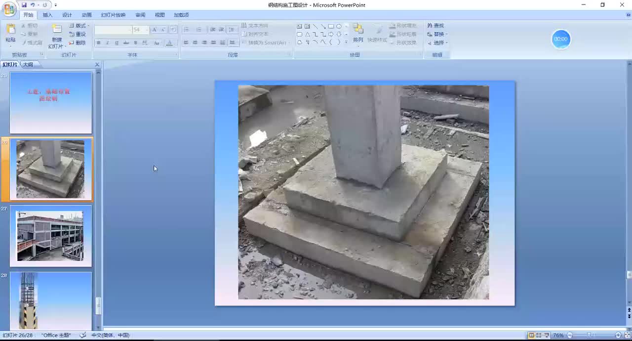Click zoom out minus button
This screenshot has width=632, height=341.
[x=570, y=335]
